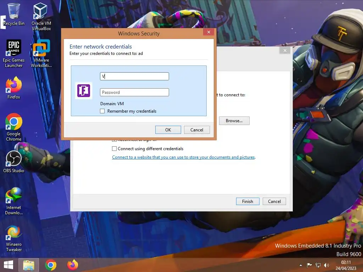Screen dimensions: 363x272
Task: Click the Windows Start button
Action: click(9, 265)
